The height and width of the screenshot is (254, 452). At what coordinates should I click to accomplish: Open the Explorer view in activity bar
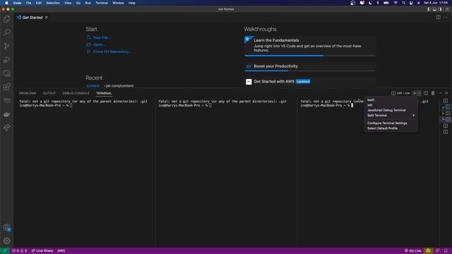(7, 19)
